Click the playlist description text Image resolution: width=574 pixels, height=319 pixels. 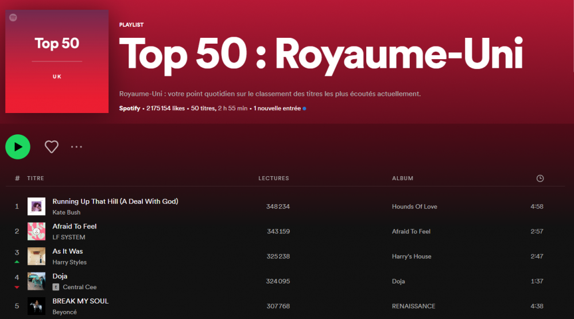pos(270,94)
